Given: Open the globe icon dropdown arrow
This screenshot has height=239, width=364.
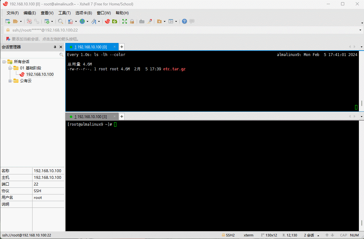Looking at the screenshot, I should click(x=87, y=22).
